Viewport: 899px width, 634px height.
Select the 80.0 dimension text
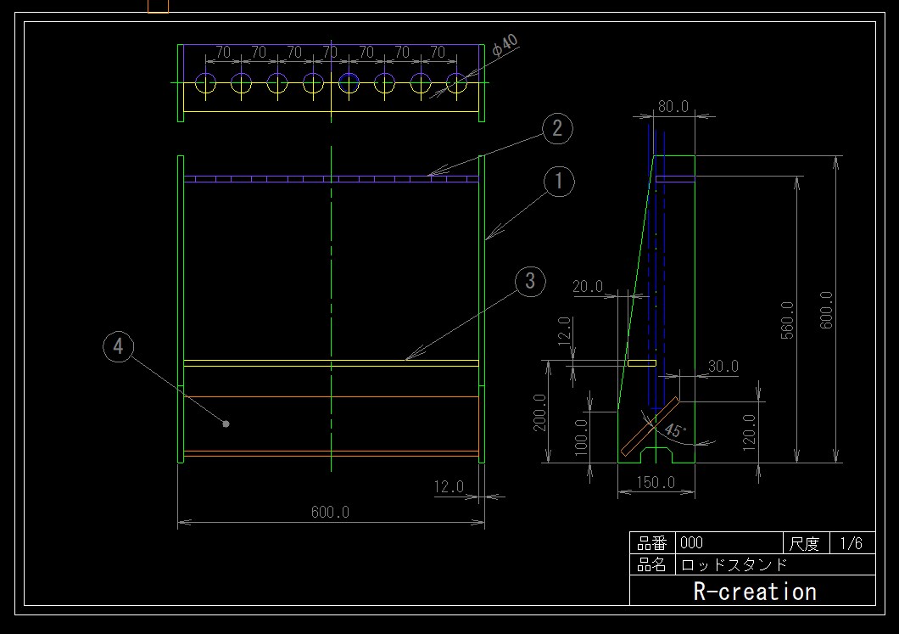pos(673,106)
